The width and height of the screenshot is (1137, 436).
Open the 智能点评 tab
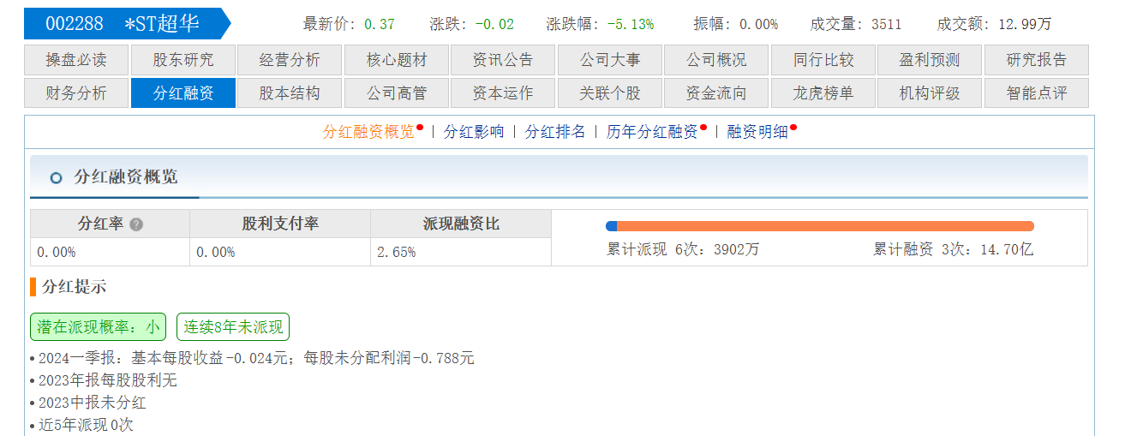(x=1037, y=93)
